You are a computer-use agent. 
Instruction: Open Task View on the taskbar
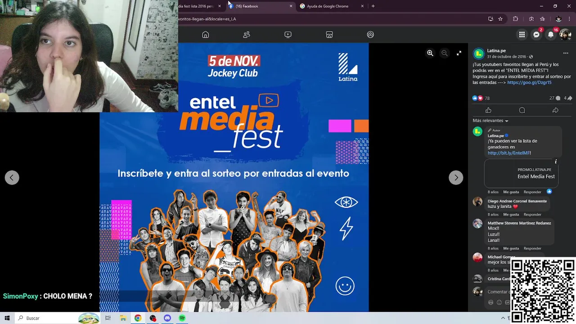pos(108,318)
